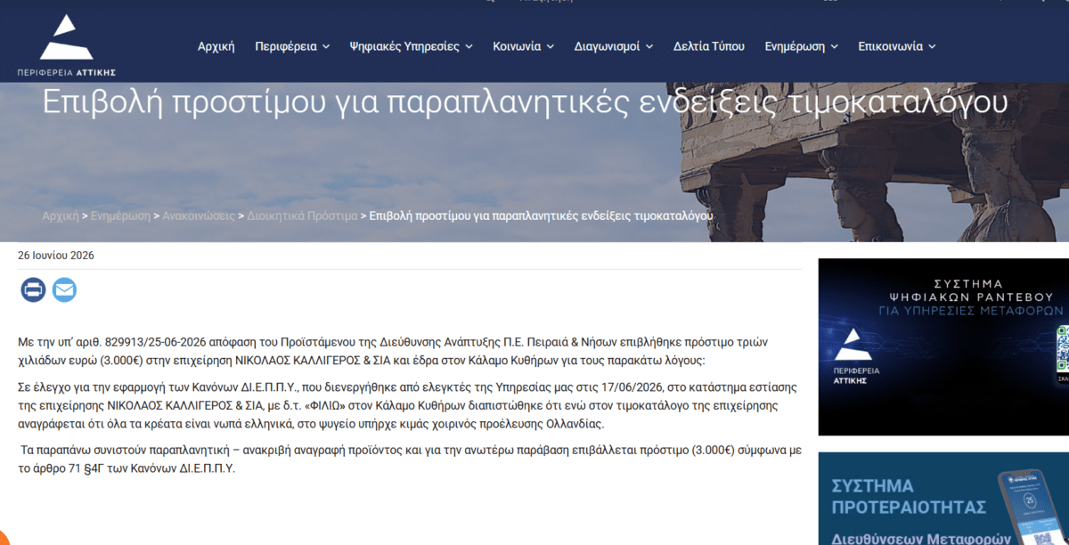The width and height of the screenshot is (1069, 545).
Task: Click the paragraph starting 'Σε έλεγχο για την εφαρμογή'
Action: pyautogui.click(x=407, y=405)
